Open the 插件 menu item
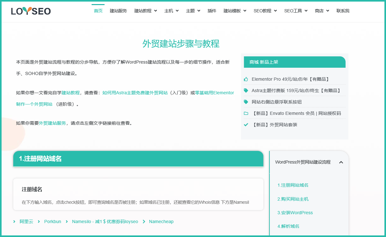This screenshot has width=386, height=237. click(212, 11)
